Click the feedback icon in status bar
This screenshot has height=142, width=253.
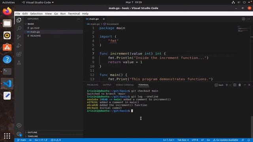243,140
